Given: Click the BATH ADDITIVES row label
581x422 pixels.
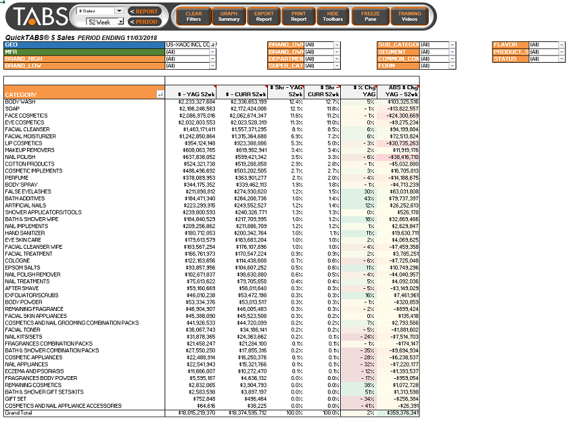Looking at the screenshot, I should (x=25, y=199).
